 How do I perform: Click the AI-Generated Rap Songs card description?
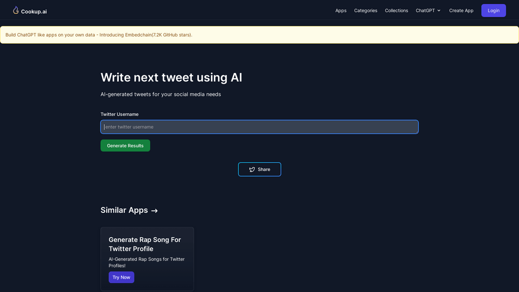click(x=146, y=262)
